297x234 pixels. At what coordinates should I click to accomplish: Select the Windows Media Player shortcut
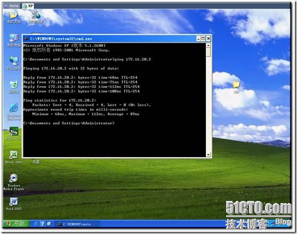click(x=14, y=182)
